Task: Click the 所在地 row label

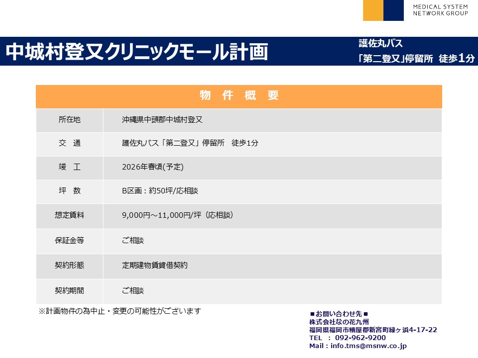Action: tap(70, 120)
